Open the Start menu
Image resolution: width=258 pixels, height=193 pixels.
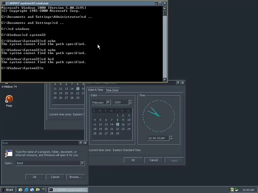click(x=7, y=190)
